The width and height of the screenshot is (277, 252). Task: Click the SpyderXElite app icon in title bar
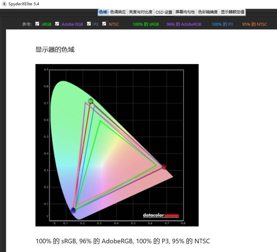point(4,4)
